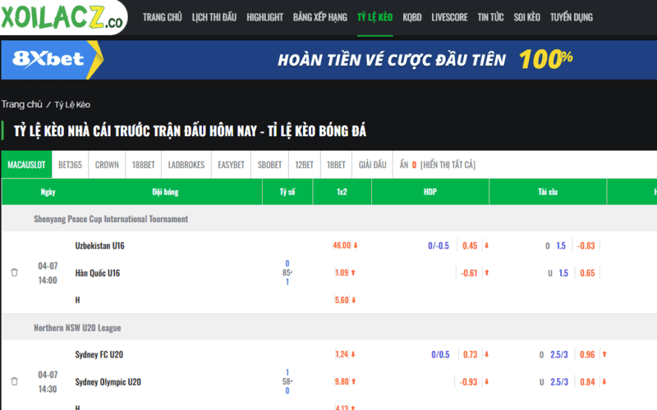
Task: Click the 04-07 14:00 match time
Action: (48, 273)
